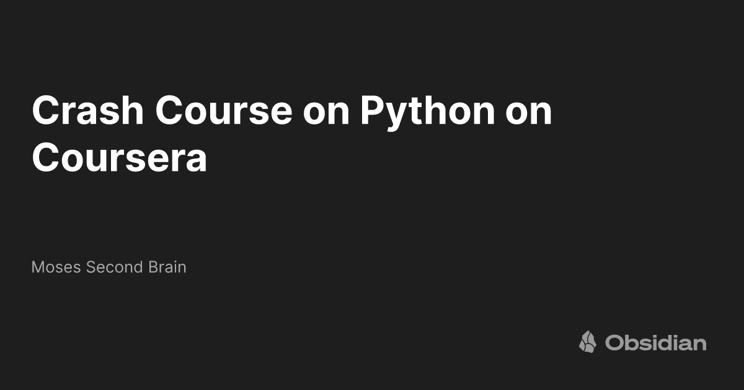Click the letter O of Obsidian wordmark
The image size is (744, 390).
(614, 343)
